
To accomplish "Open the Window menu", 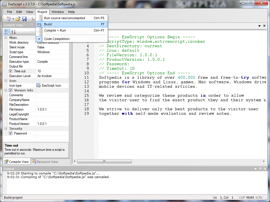I will point(57,12).
